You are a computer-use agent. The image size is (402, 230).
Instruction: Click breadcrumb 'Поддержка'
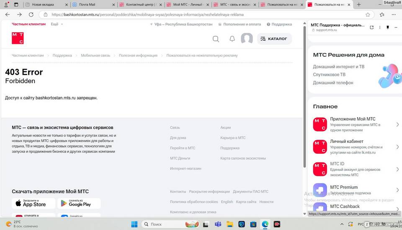(62, 56)
